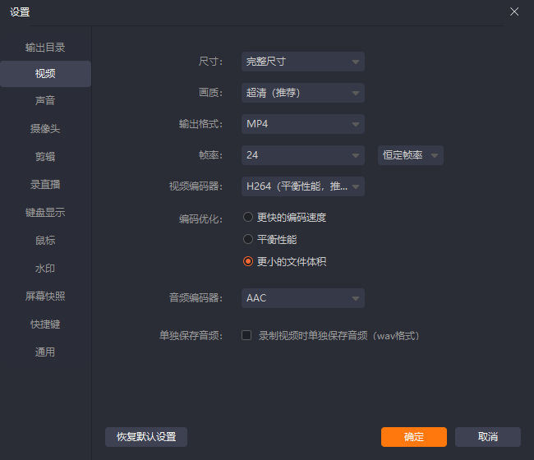Select the 更小的文件体积 radio option
Image resolution: width=534 pixels, height=460 pixels.
coord(248,262)
